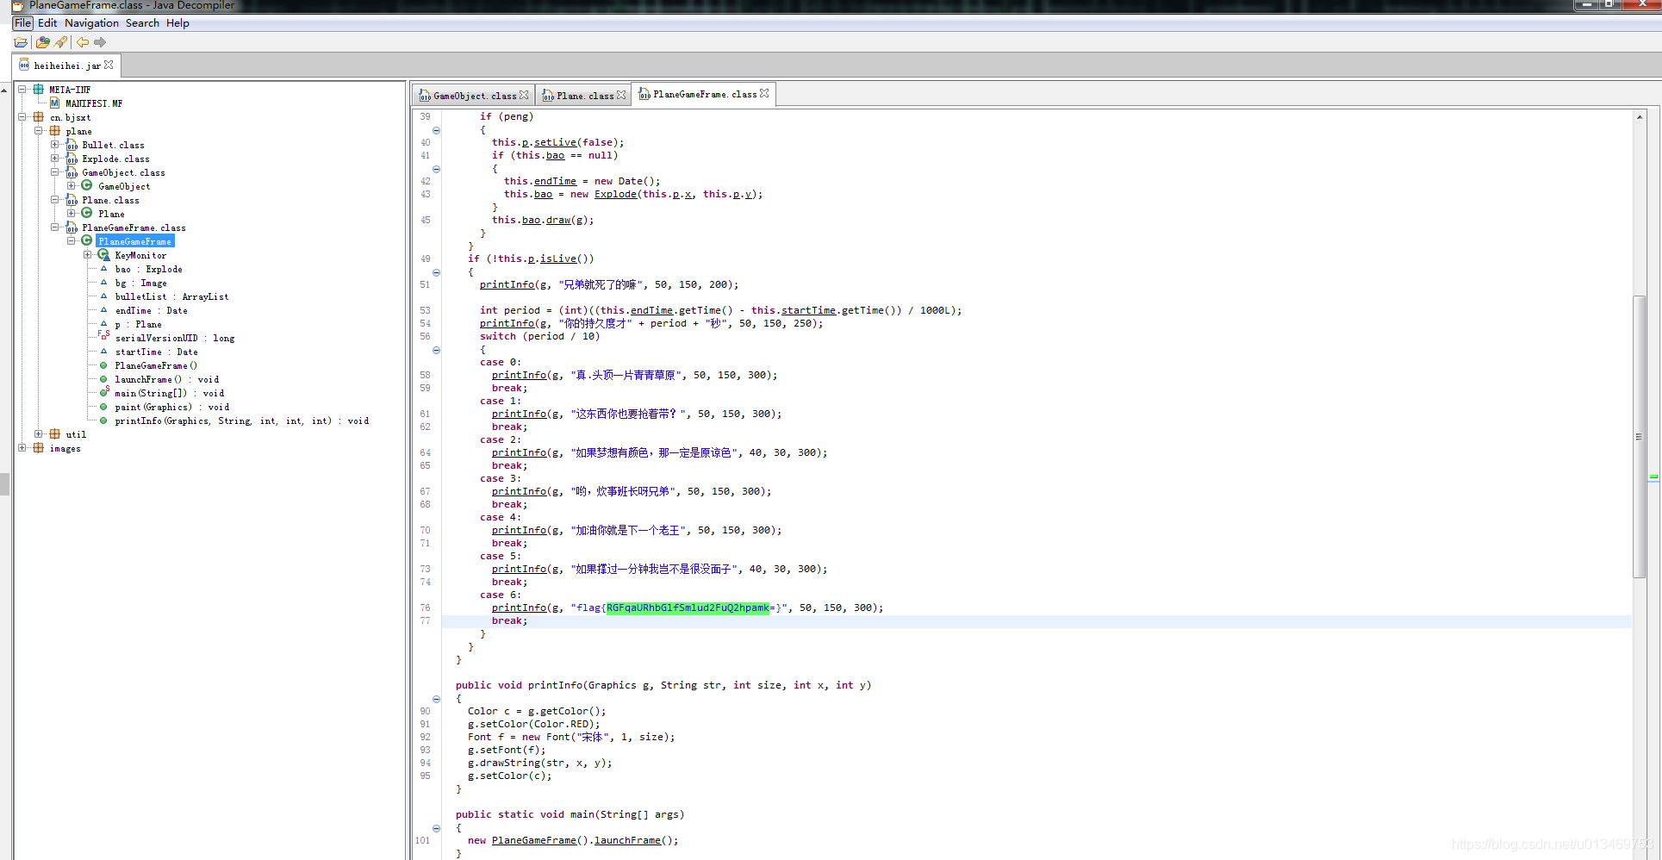
Task: Click the Plane class green icon
Action: pyautogui.click(x=87, y=213)
